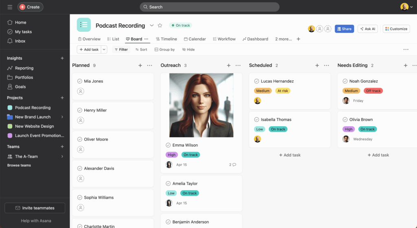Open Goals section
Viewport: 417px width, 228px height.
[16, 87]
